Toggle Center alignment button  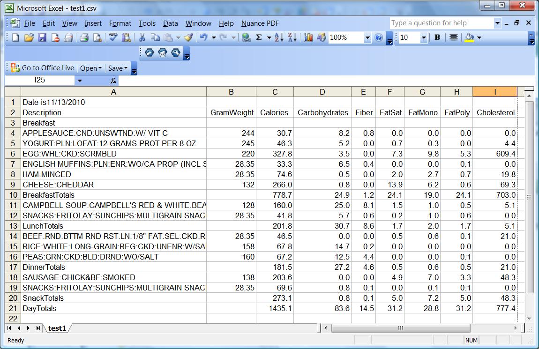click(453, 37)
